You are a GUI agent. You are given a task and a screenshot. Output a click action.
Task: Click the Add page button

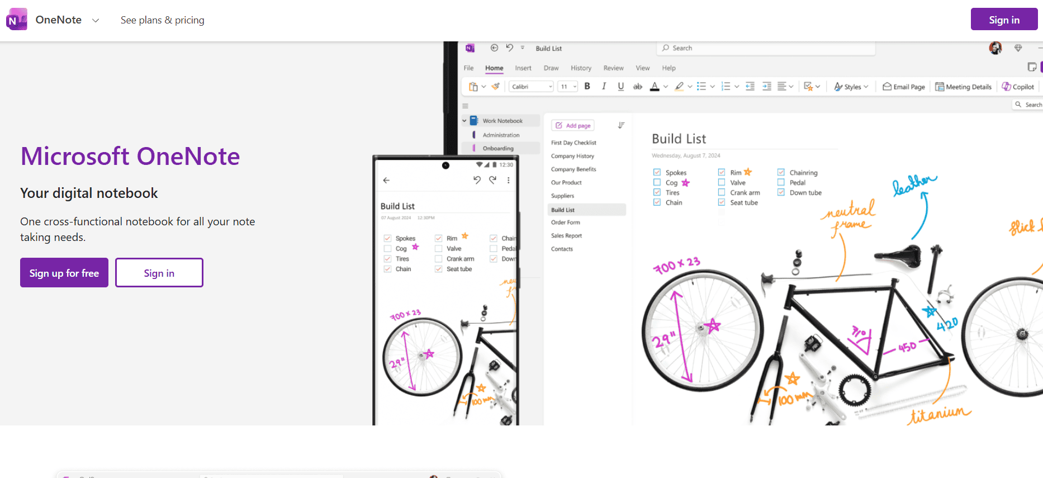[x=573, y=126]
